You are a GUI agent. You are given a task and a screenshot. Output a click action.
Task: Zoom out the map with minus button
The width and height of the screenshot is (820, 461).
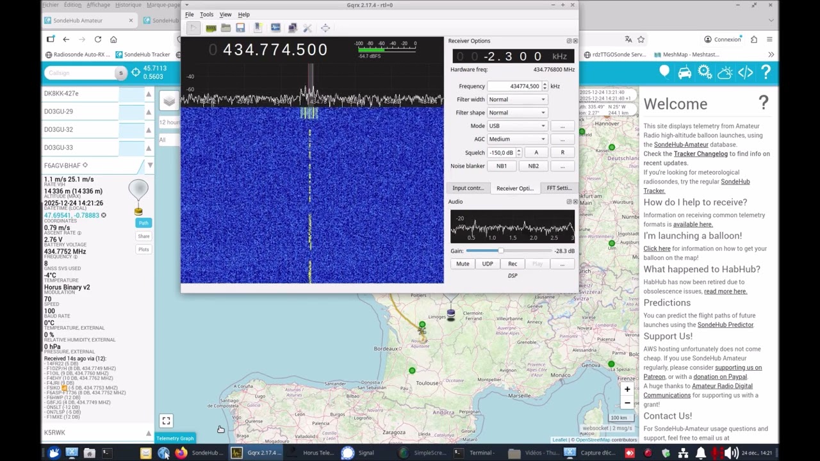pyautogui.click(x=627, y=402)
